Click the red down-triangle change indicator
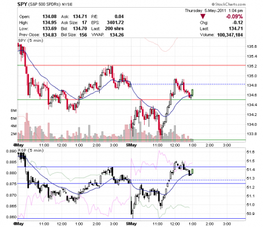Screen dimensions: 263x227 point(203,16)
